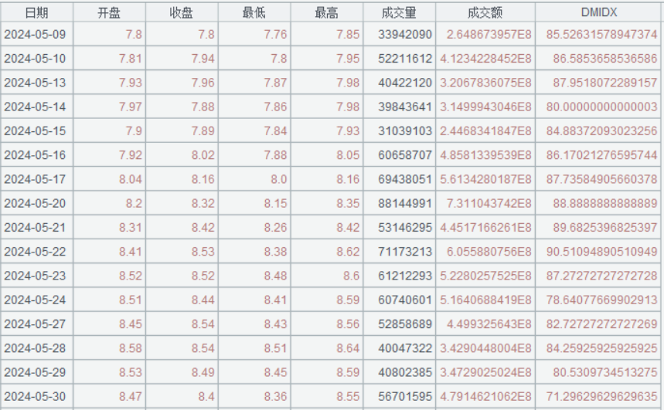This screenshot has width=664, height=410.
Task: Select turnover value 4.1234228452E8
Action: click(x=485, y=59)
